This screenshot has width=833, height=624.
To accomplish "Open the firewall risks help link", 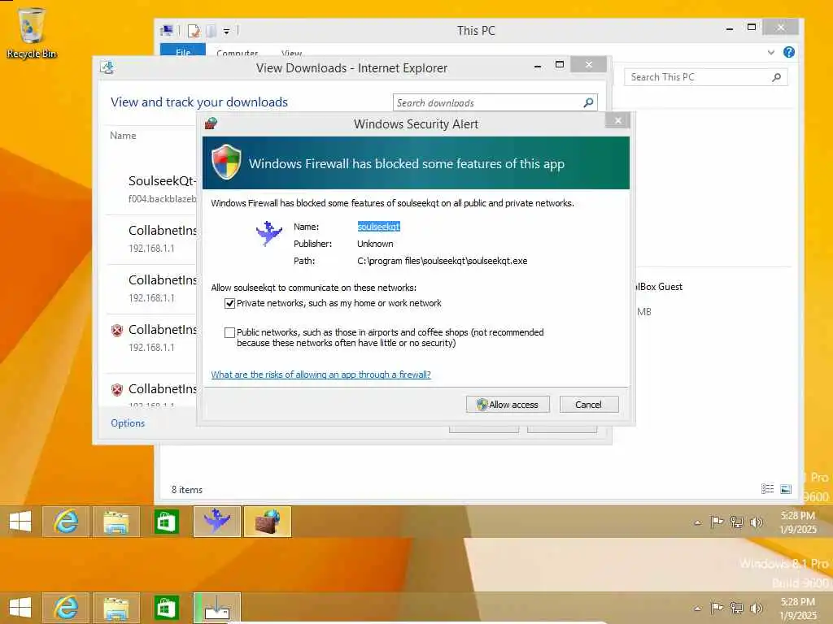I will [x=321, y=375].
